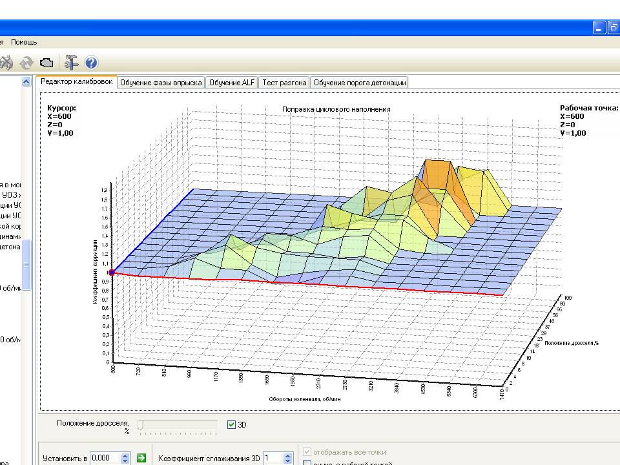Toggle the 3D checkbox
This screenshot has width=620, height=465.
click(x=231, y=425)
